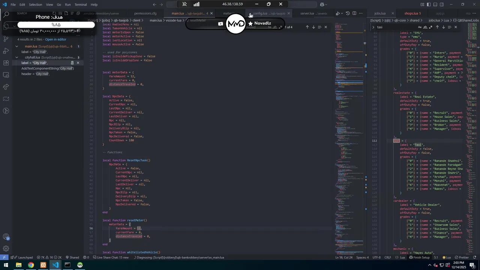Open the Manage gear menu
The height and width of the screenshot is (270, 480).
(x=6, y=249)
